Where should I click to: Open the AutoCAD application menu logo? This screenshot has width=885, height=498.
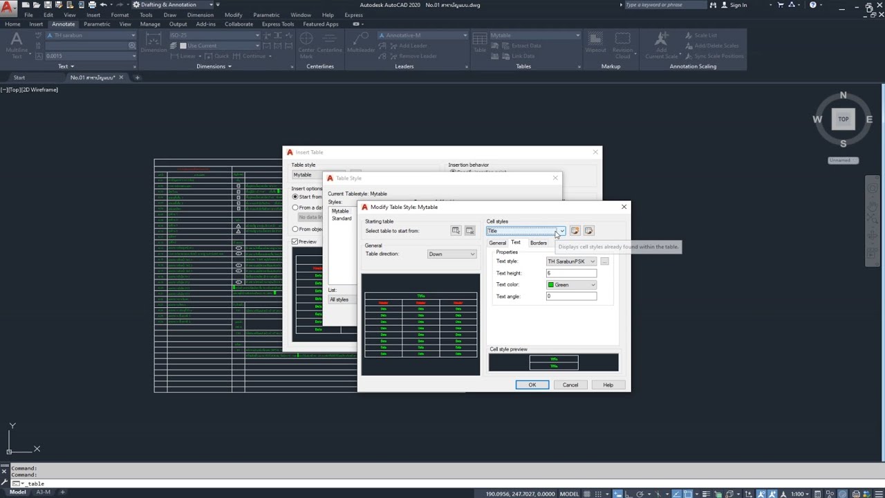[x=9, y=8]
